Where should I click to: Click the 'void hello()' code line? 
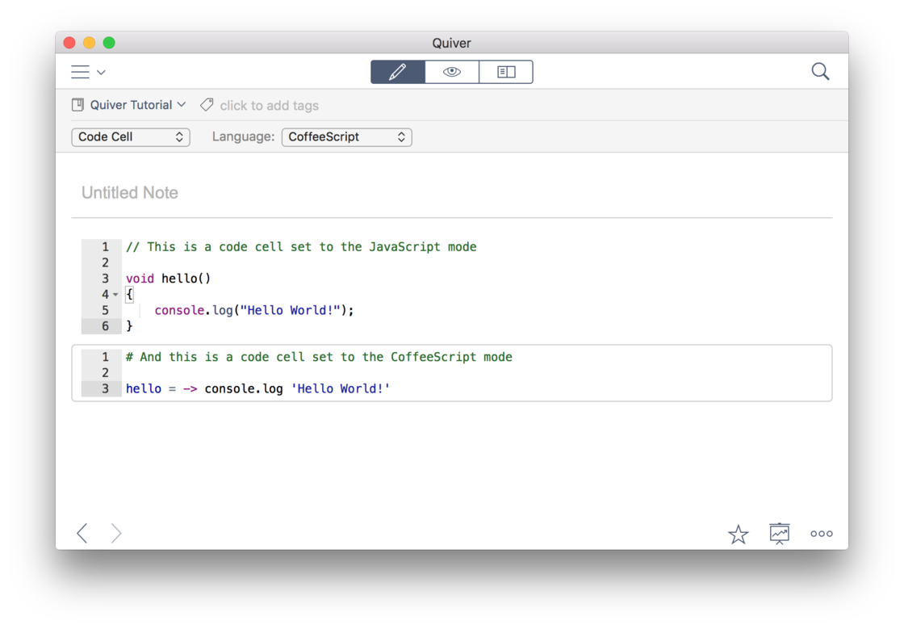(x=169, y=279)
